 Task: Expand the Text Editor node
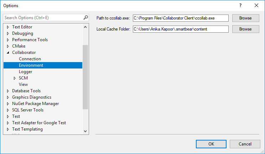[8, 27]
